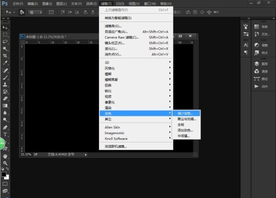Open the 路径 paths panel

pos(261,79)
